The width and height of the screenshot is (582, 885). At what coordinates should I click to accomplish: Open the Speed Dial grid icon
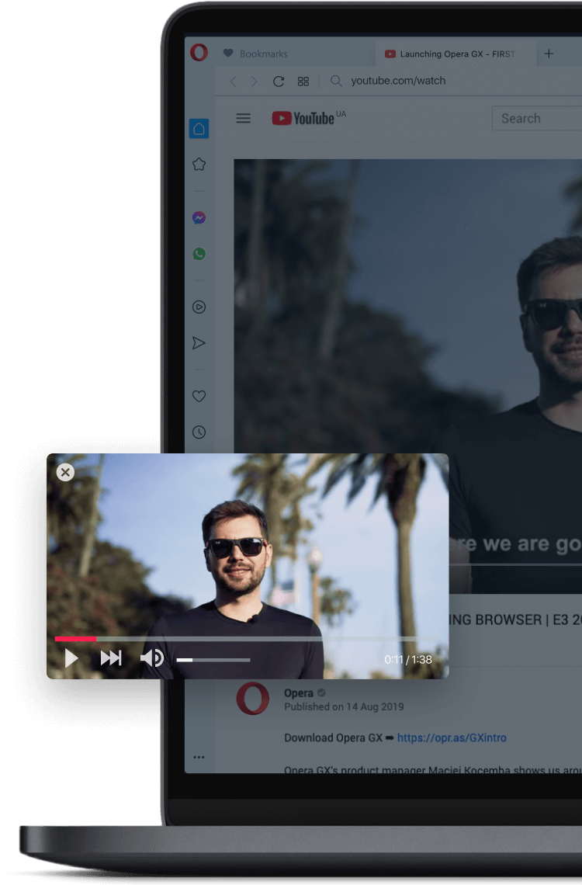tap(303, 82)
